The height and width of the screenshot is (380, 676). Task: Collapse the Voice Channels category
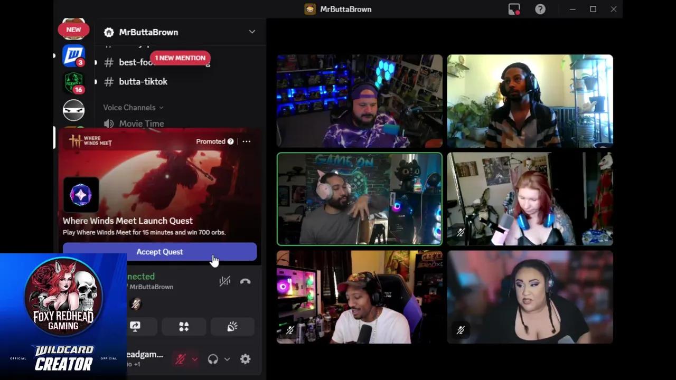point(133,107)
